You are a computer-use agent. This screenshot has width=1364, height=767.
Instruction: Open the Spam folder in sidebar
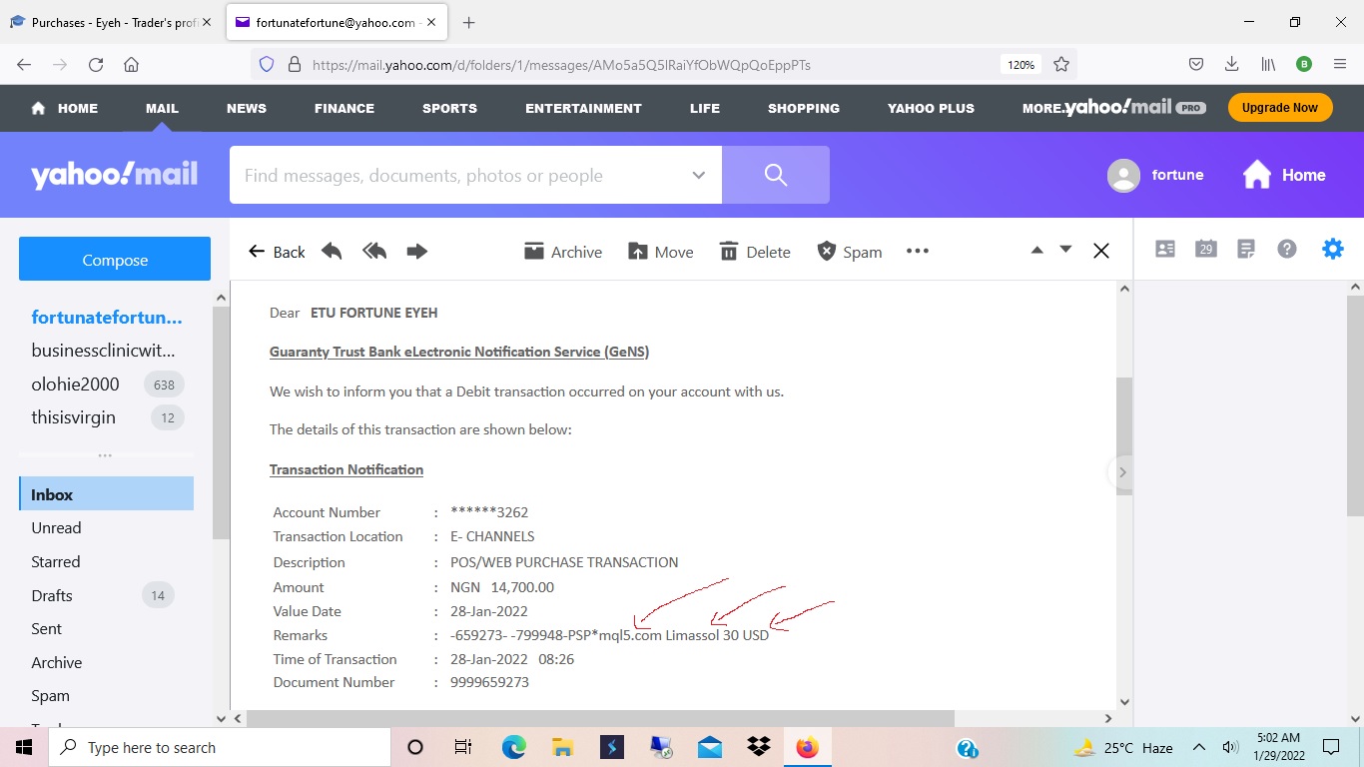(x=50, y=695)
